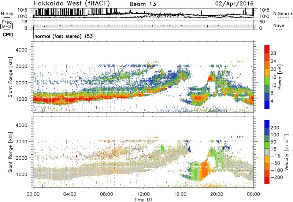Click the '4000' slant range label in power panel
293x202 pixels.
(x=22, y=50)
